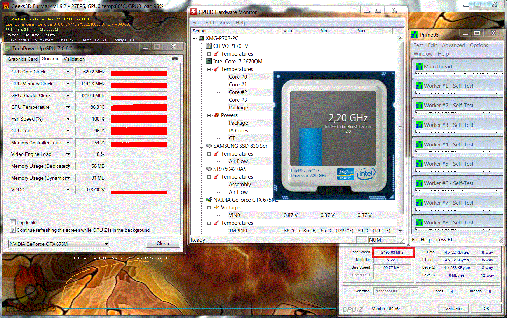Image resolution: width=507 pixels, height=318 pixels.
Task: Open the GPU Core Clock sensor dropdown
Action: click(x=68, y=72)
